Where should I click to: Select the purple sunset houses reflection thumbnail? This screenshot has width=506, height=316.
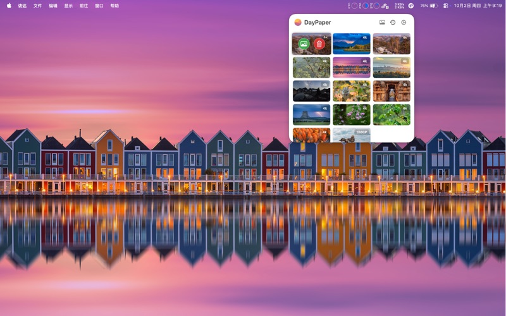point(352,67)
